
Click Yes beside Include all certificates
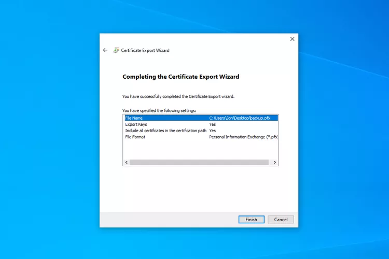213,131
